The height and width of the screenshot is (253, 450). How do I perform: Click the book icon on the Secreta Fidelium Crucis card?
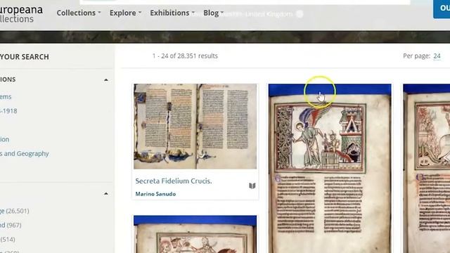252,186
